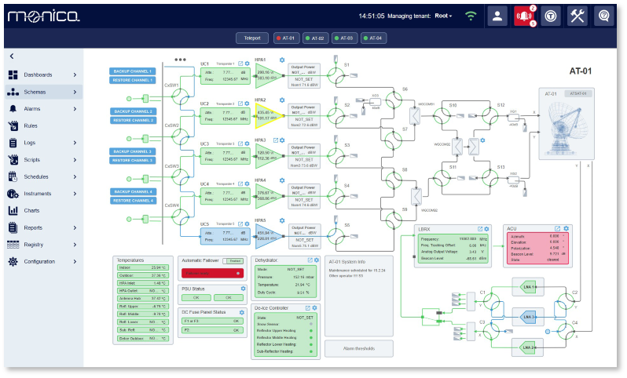Select Schemas in the sidebar
The width and height of the screenshot is (627, 378).
click(44, 92)
